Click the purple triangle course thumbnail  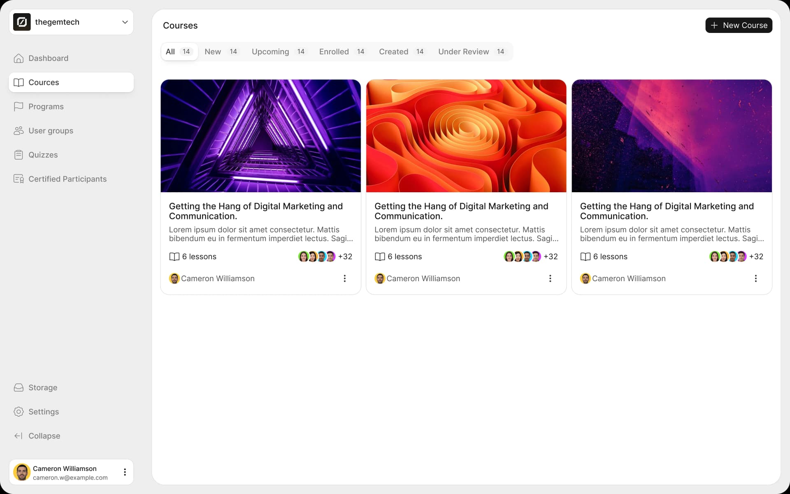260,136
